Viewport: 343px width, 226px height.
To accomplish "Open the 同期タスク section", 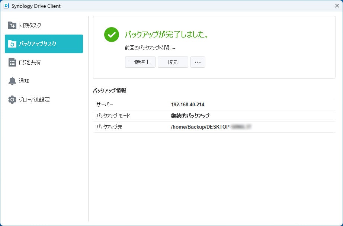I will (30, 25).
